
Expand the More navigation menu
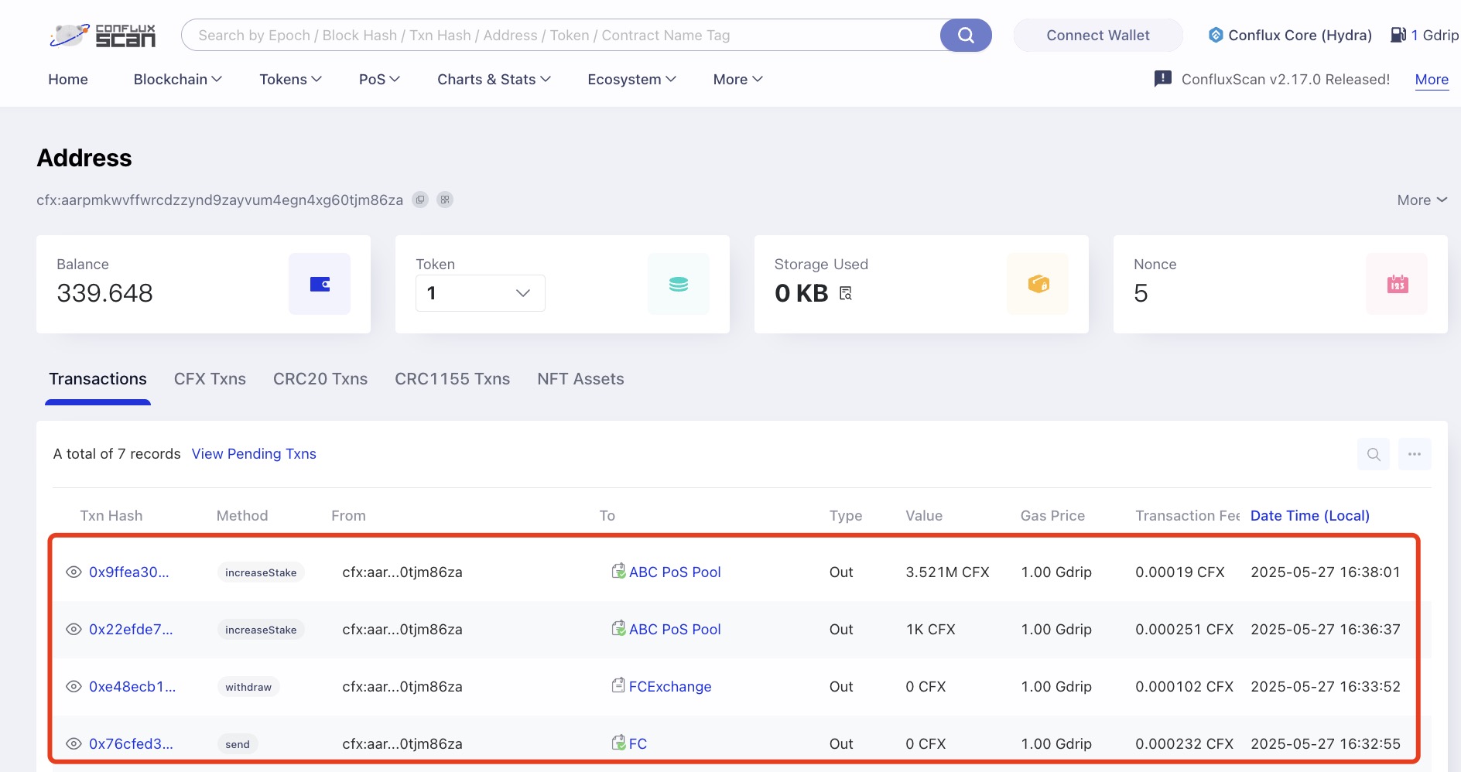[737, 79]
